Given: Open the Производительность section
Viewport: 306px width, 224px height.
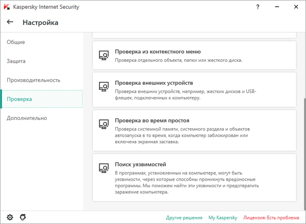Looking at the screenshot, I should (34, 80).
